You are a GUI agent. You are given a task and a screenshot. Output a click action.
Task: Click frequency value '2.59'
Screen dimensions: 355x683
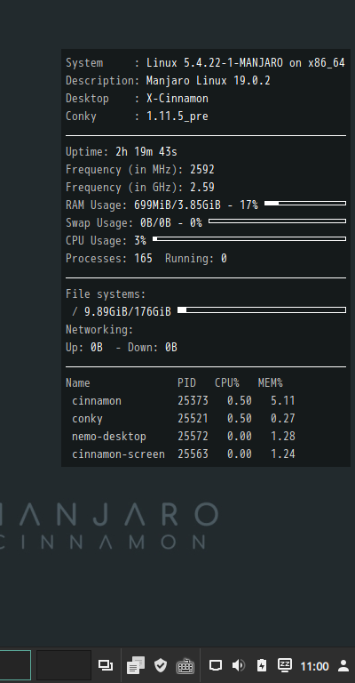click(202, 188)
